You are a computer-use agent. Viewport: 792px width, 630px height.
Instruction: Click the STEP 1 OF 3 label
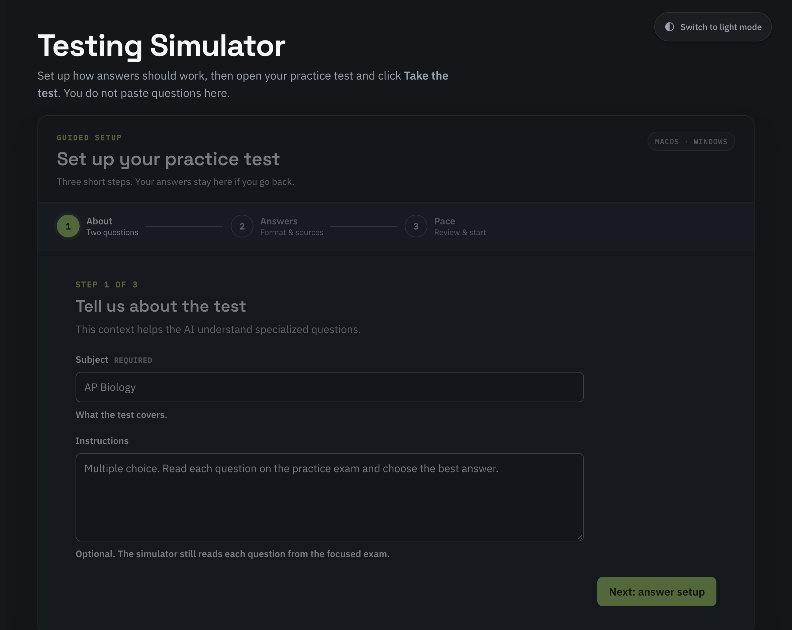(107, 285)
